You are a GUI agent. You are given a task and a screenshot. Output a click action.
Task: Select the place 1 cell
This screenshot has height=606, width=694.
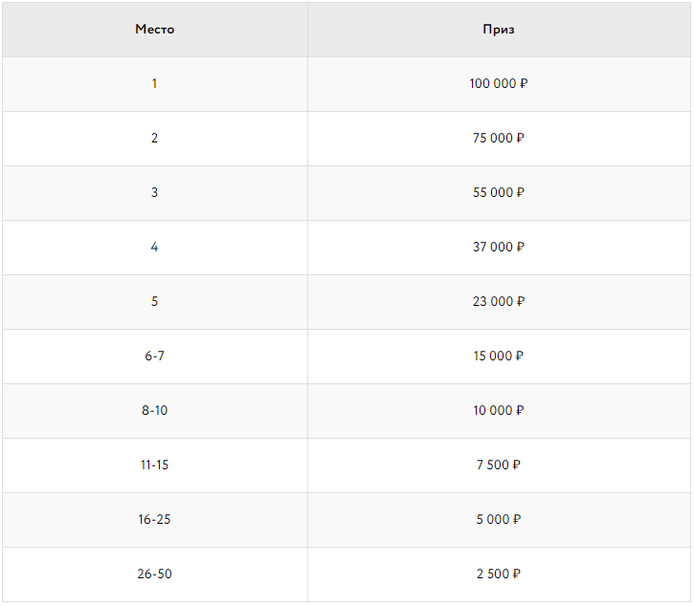(155, 84)
